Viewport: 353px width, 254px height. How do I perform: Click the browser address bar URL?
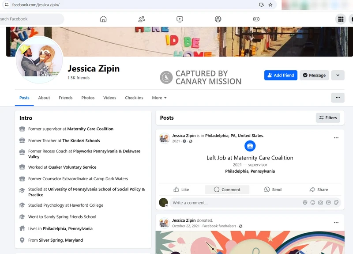pyautogui.click(x=36, y=5)
